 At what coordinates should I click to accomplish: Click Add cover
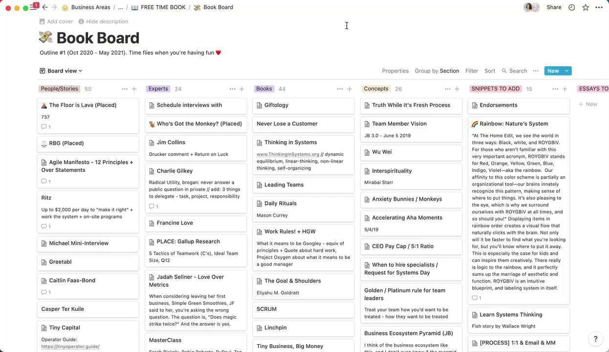pos(56,22)
